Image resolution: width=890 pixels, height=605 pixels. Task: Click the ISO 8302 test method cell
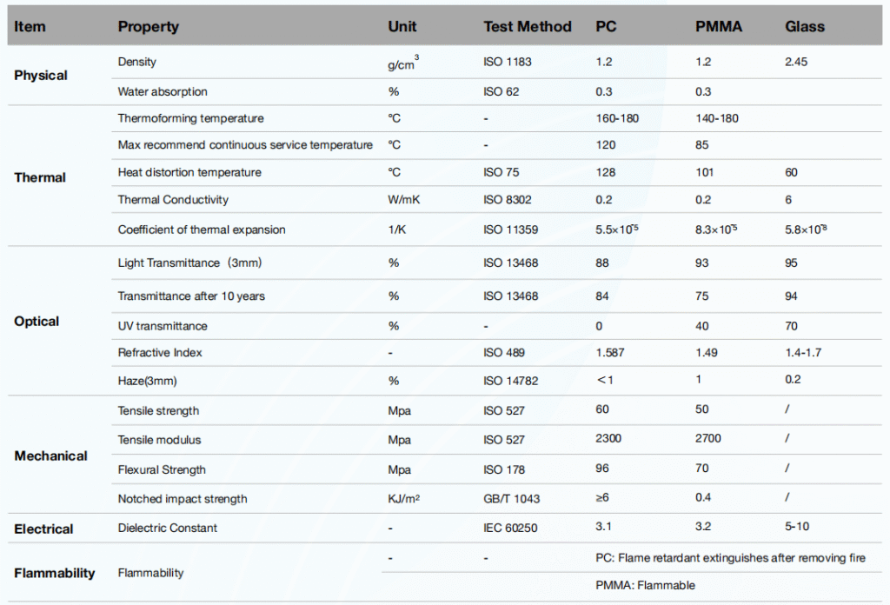(x=508, y=200)
